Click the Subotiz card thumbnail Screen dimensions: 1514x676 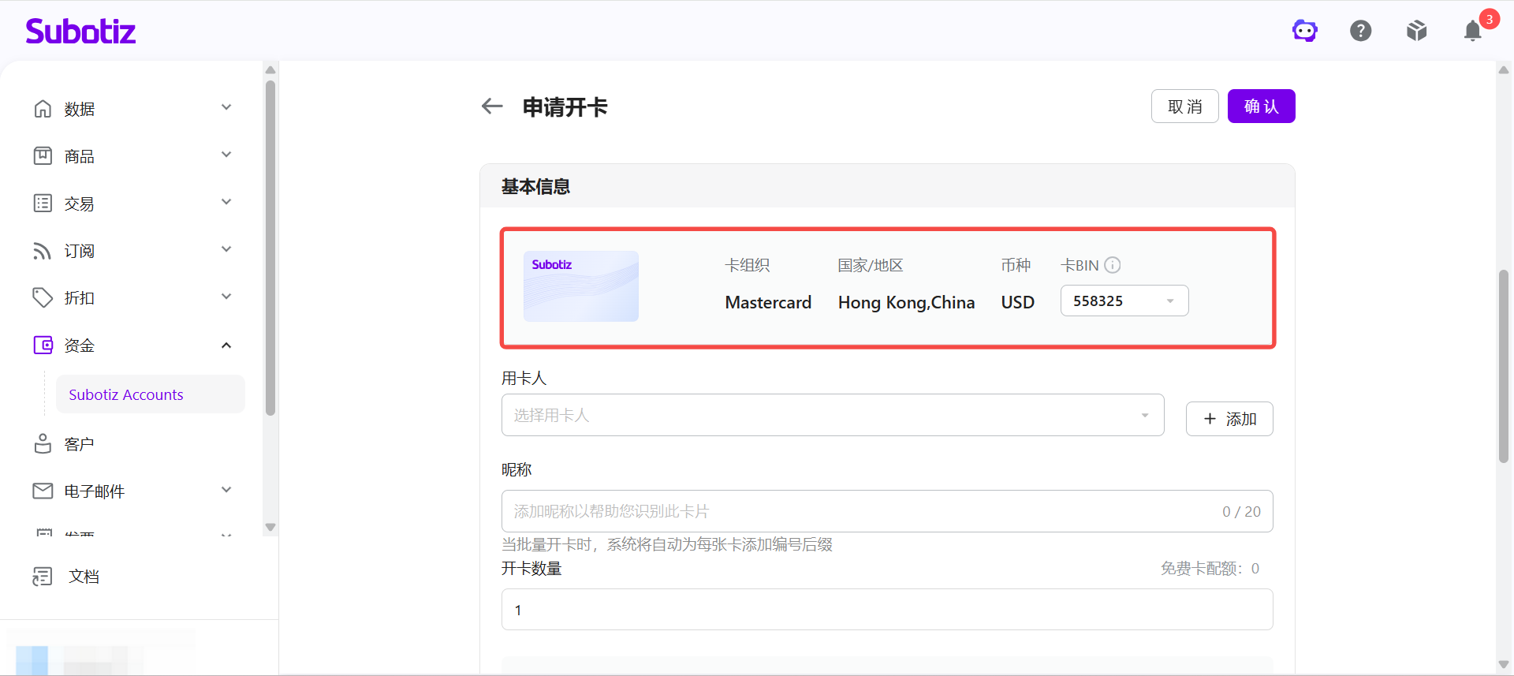(581, 286)
